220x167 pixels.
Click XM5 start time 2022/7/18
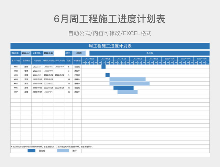point(37,84)
